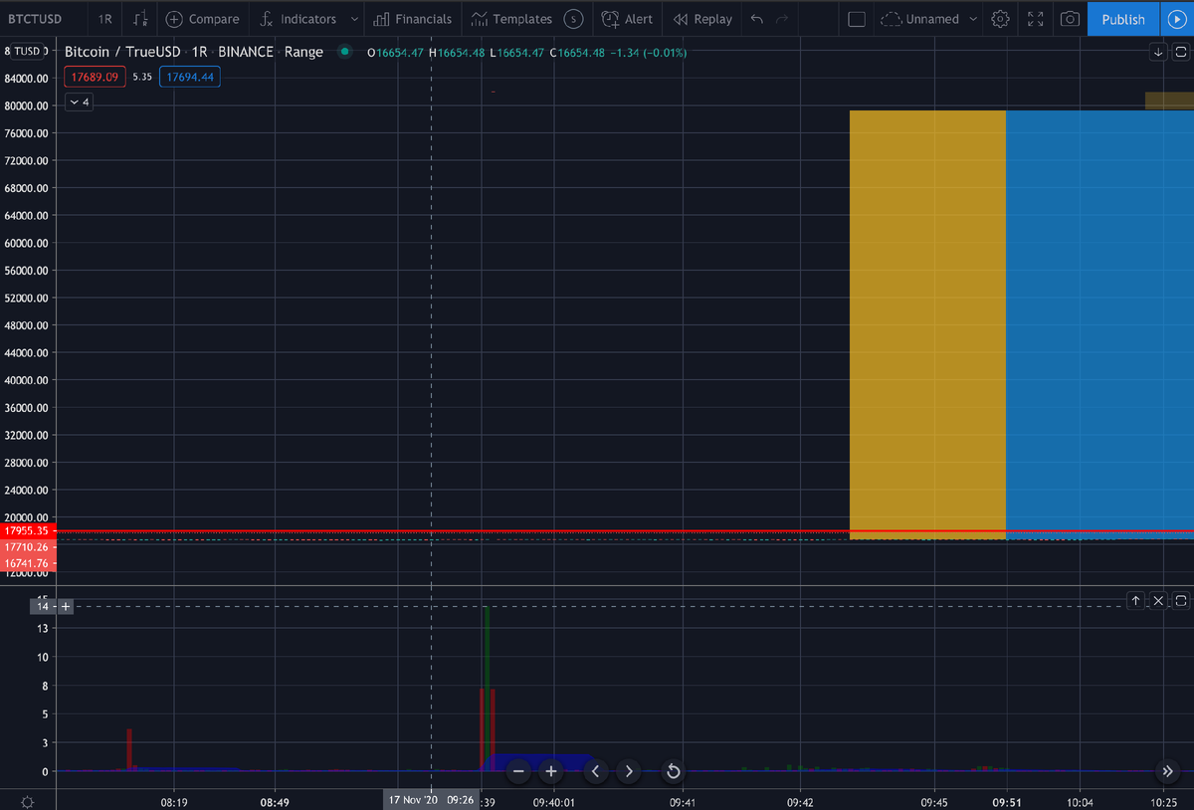The image size is (1194, 810).
Task: Create a new Alert
Action: [x=627, y=19]
